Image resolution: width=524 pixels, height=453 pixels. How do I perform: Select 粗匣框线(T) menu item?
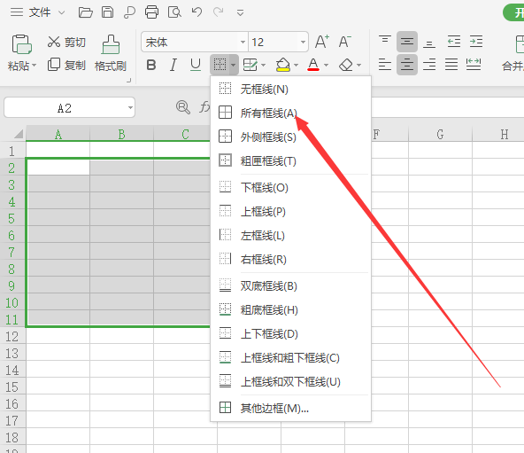(290, 161)
